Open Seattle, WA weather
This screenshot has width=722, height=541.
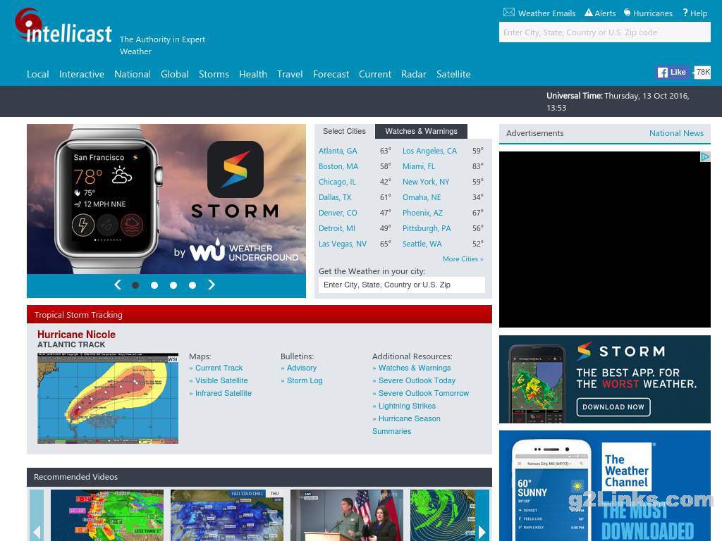(422, 244)
